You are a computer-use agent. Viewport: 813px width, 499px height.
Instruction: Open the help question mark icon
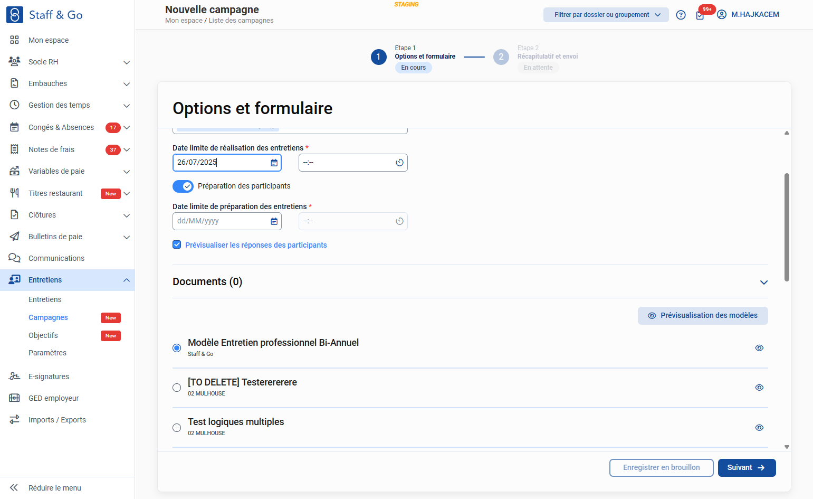(x=681, y=15)
